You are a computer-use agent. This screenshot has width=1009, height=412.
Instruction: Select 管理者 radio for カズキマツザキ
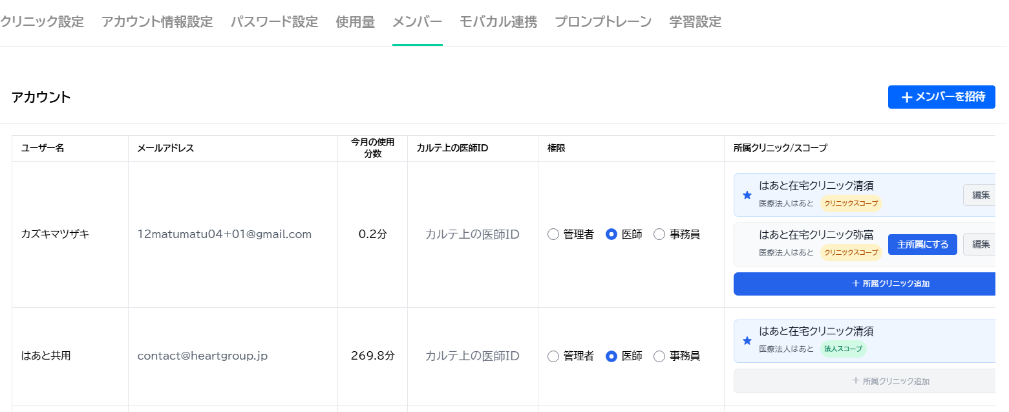553,234
